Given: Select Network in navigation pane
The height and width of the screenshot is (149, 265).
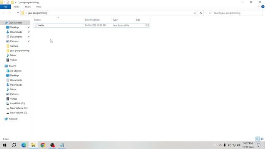Looking at the screenshot, I should click(13, 119).
